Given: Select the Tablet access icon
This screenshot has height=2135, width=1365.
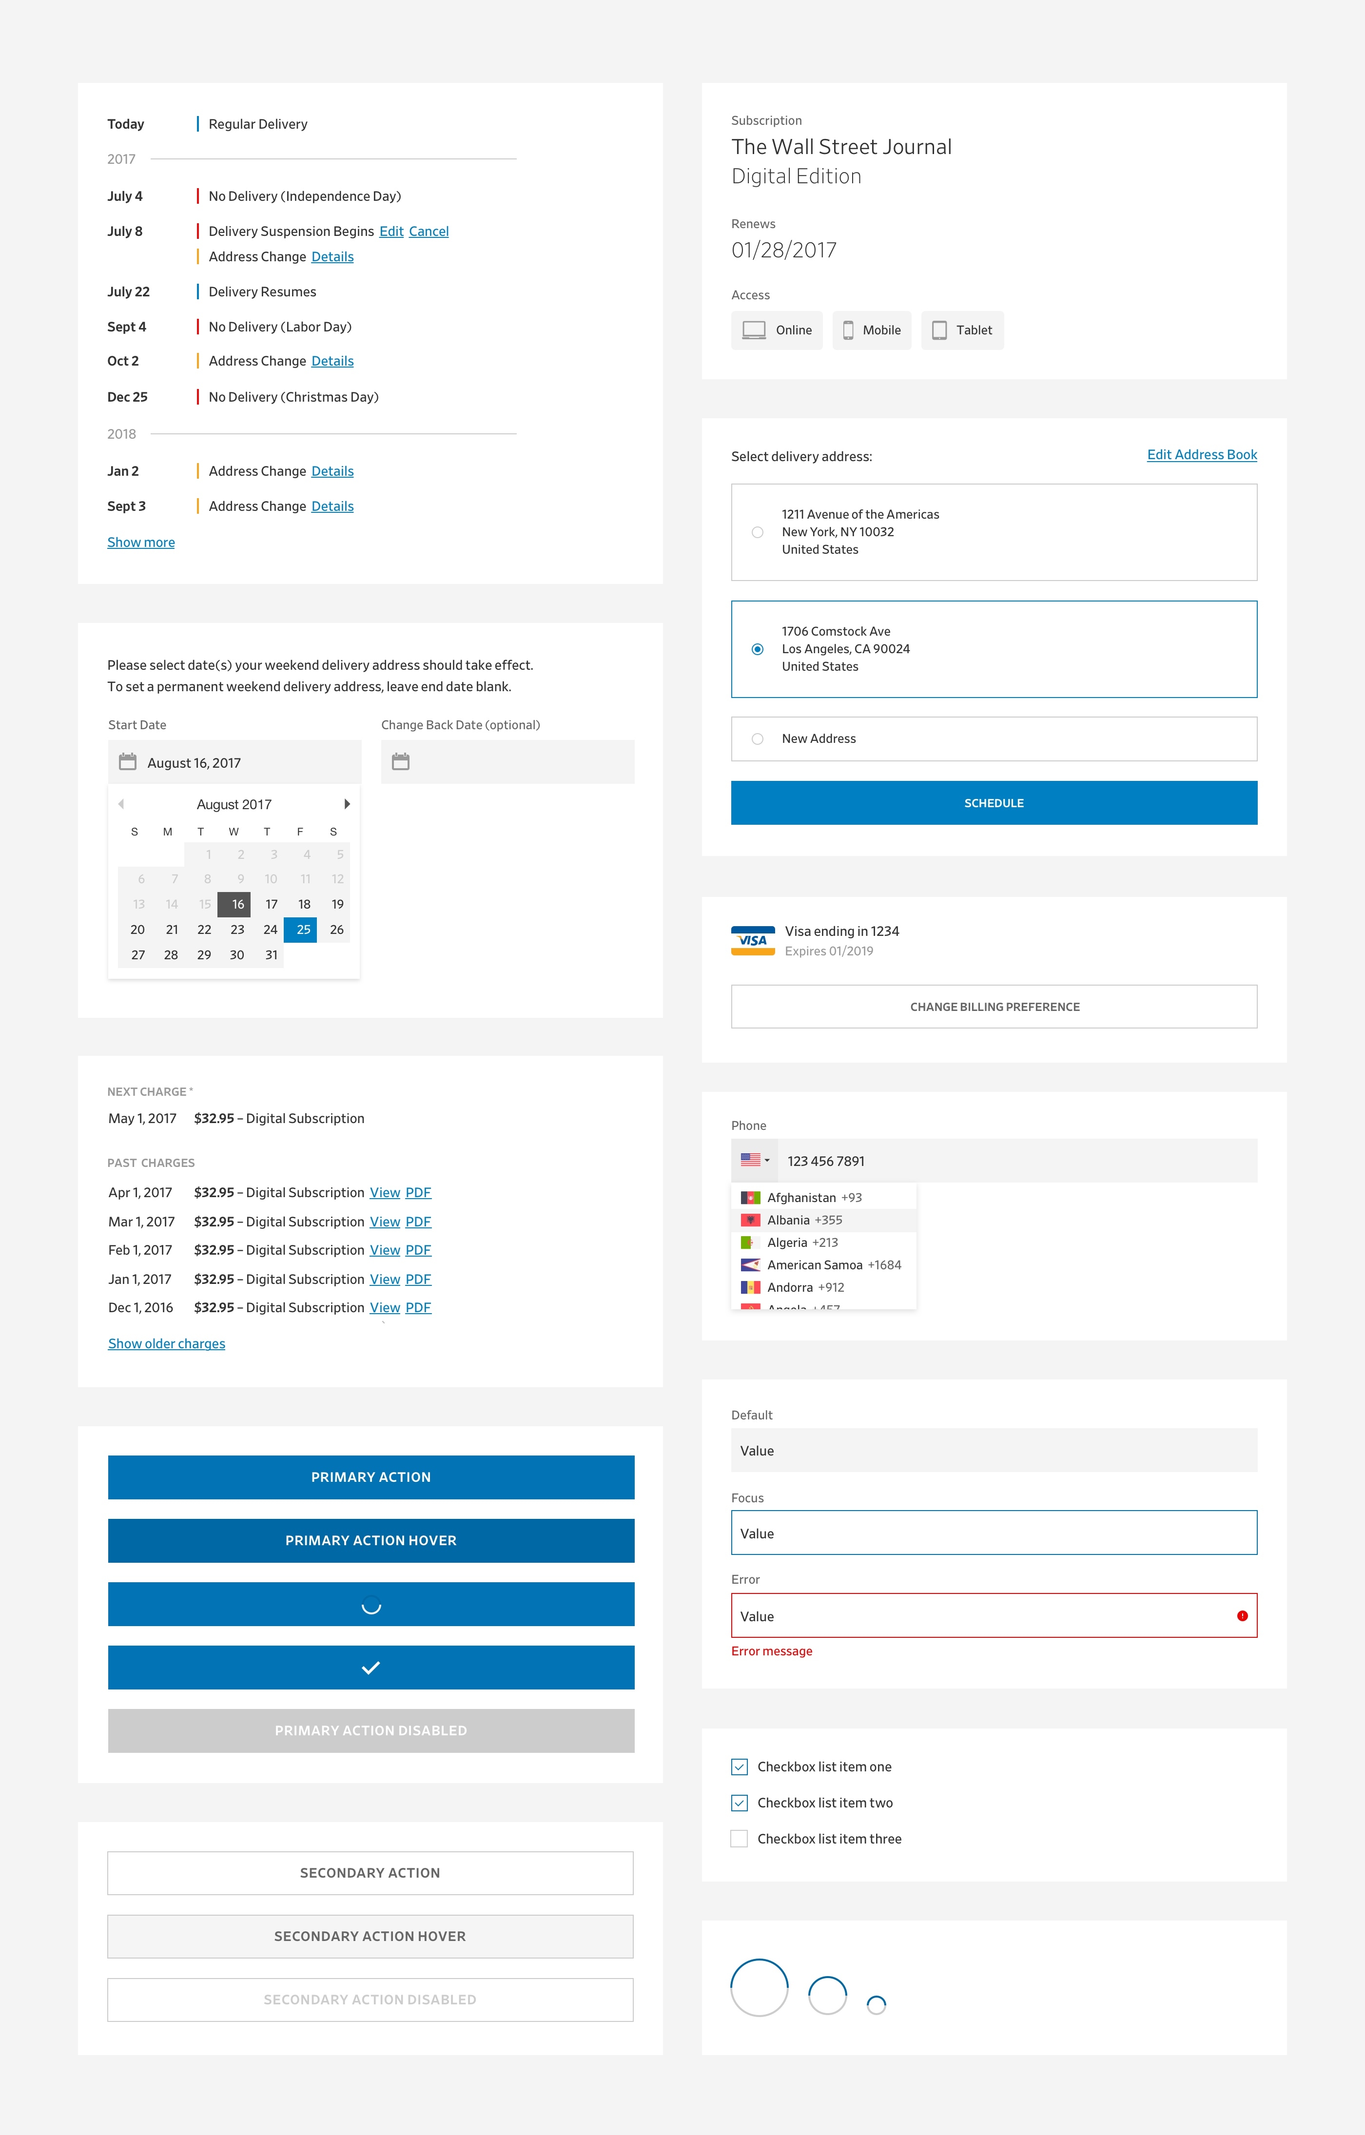Looking at the screenshot, I should [x=940, y=330].
